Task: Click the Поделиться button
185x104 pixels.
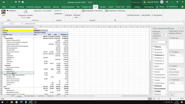Action: coord(172,7)
